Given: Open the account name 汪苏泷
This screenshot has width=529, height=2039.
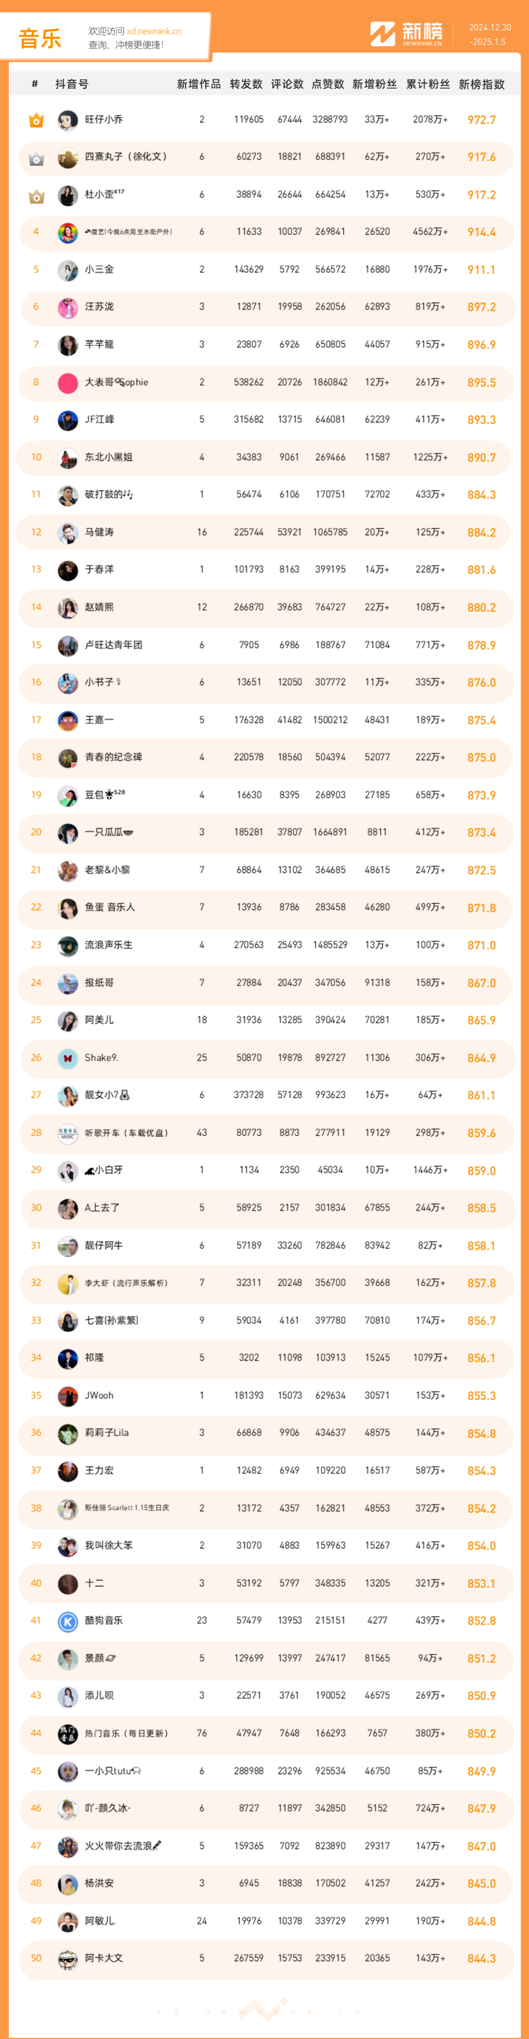Looking at the screenshot, I should point(99,307).
